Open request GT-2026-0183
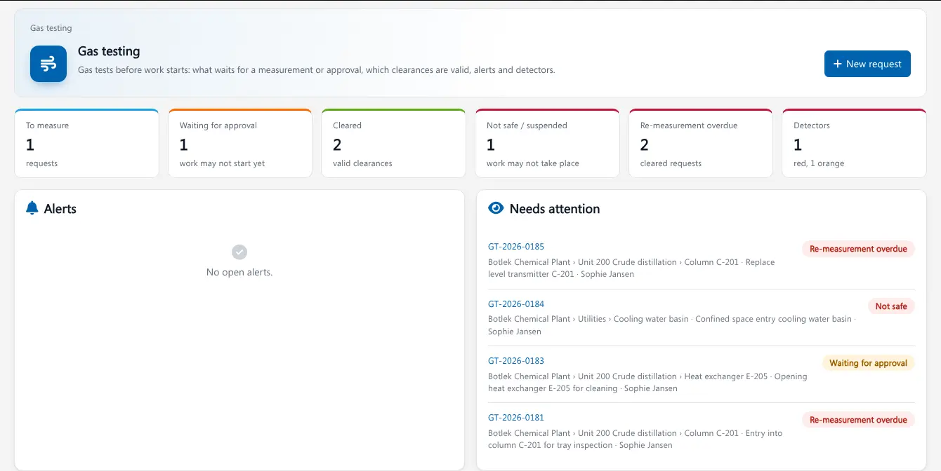The width and height of the screenshot is (941, 471). [516, 361]
